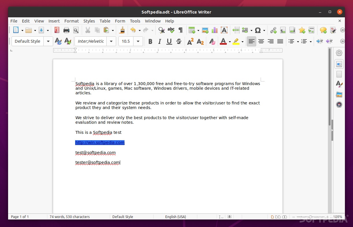
Task: Click New Style from Selection icon
Action: [x=68, y=41]
